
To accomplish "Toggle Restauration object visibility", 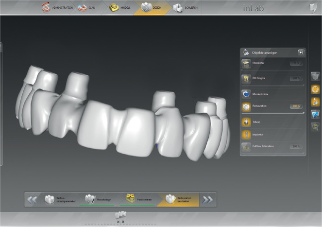I will point(246,106).
